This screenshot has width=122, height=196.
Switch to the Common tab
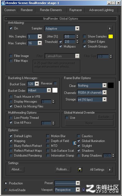point(10,10)
